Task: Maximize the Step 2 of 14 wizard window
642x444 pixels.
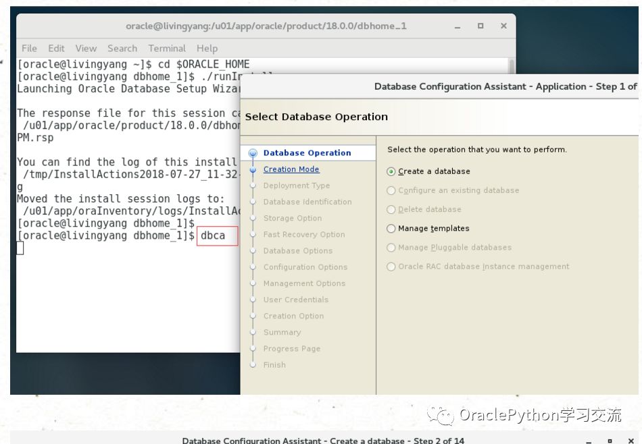Action: pos(610,441)
